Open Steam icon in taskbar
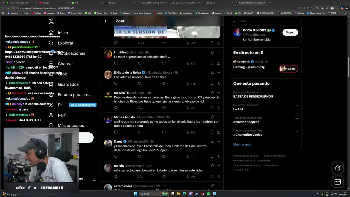 [196, 194]
